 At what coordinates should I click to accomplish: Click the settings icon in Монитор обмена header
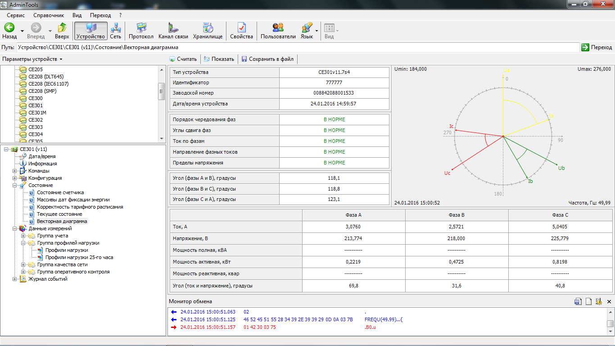(599, 301)
